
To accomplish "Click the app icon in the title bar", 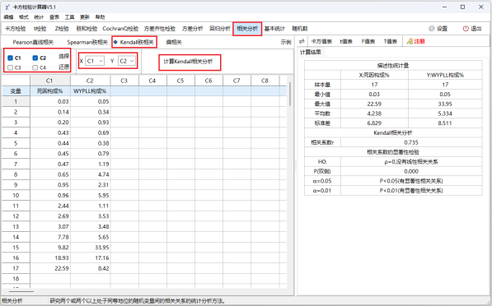I will pyautogui.click(x=7, y=7).
